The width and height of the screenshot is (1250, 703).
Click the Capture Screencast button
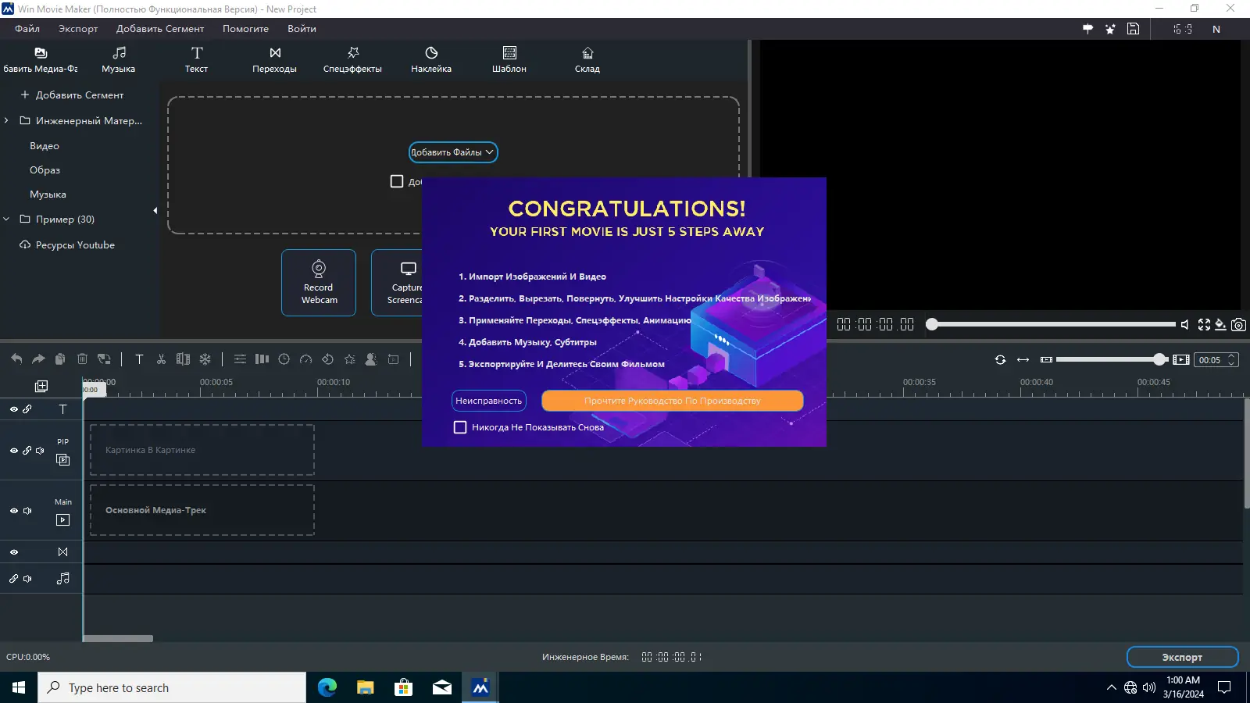coord(397,283)
